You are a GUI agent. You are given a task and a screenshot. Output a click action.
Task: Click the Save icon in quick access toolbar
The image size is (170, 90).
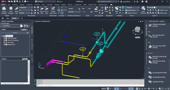pos(14,1)
